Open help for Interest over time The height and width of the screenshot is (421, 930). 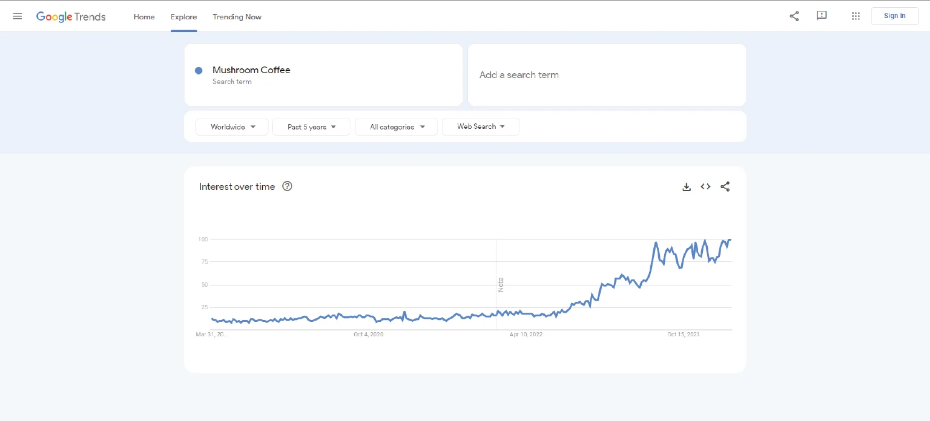point(288,186)
